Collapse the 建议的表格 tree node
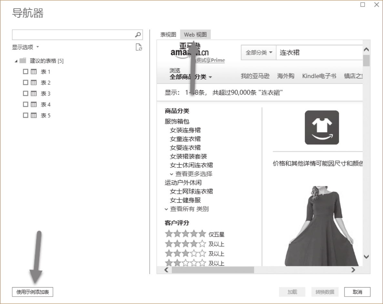Viewport: 383px width, 304px height. 16,61
